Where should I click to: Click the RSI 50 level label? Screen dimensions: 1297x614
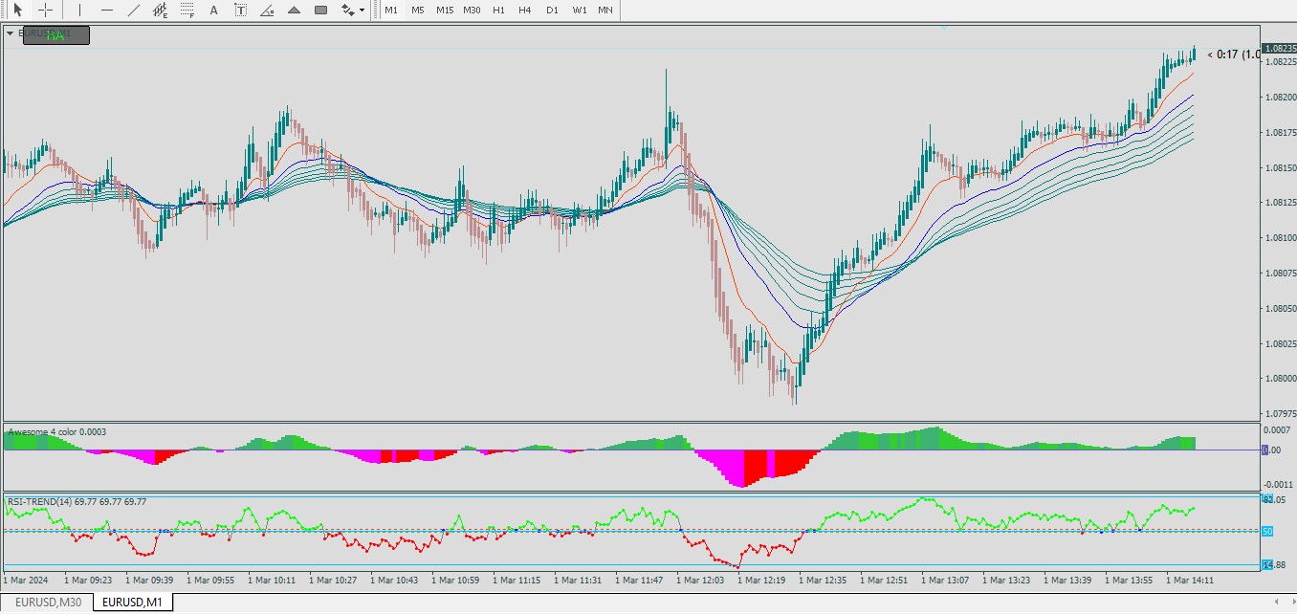tap(1267, 531)
